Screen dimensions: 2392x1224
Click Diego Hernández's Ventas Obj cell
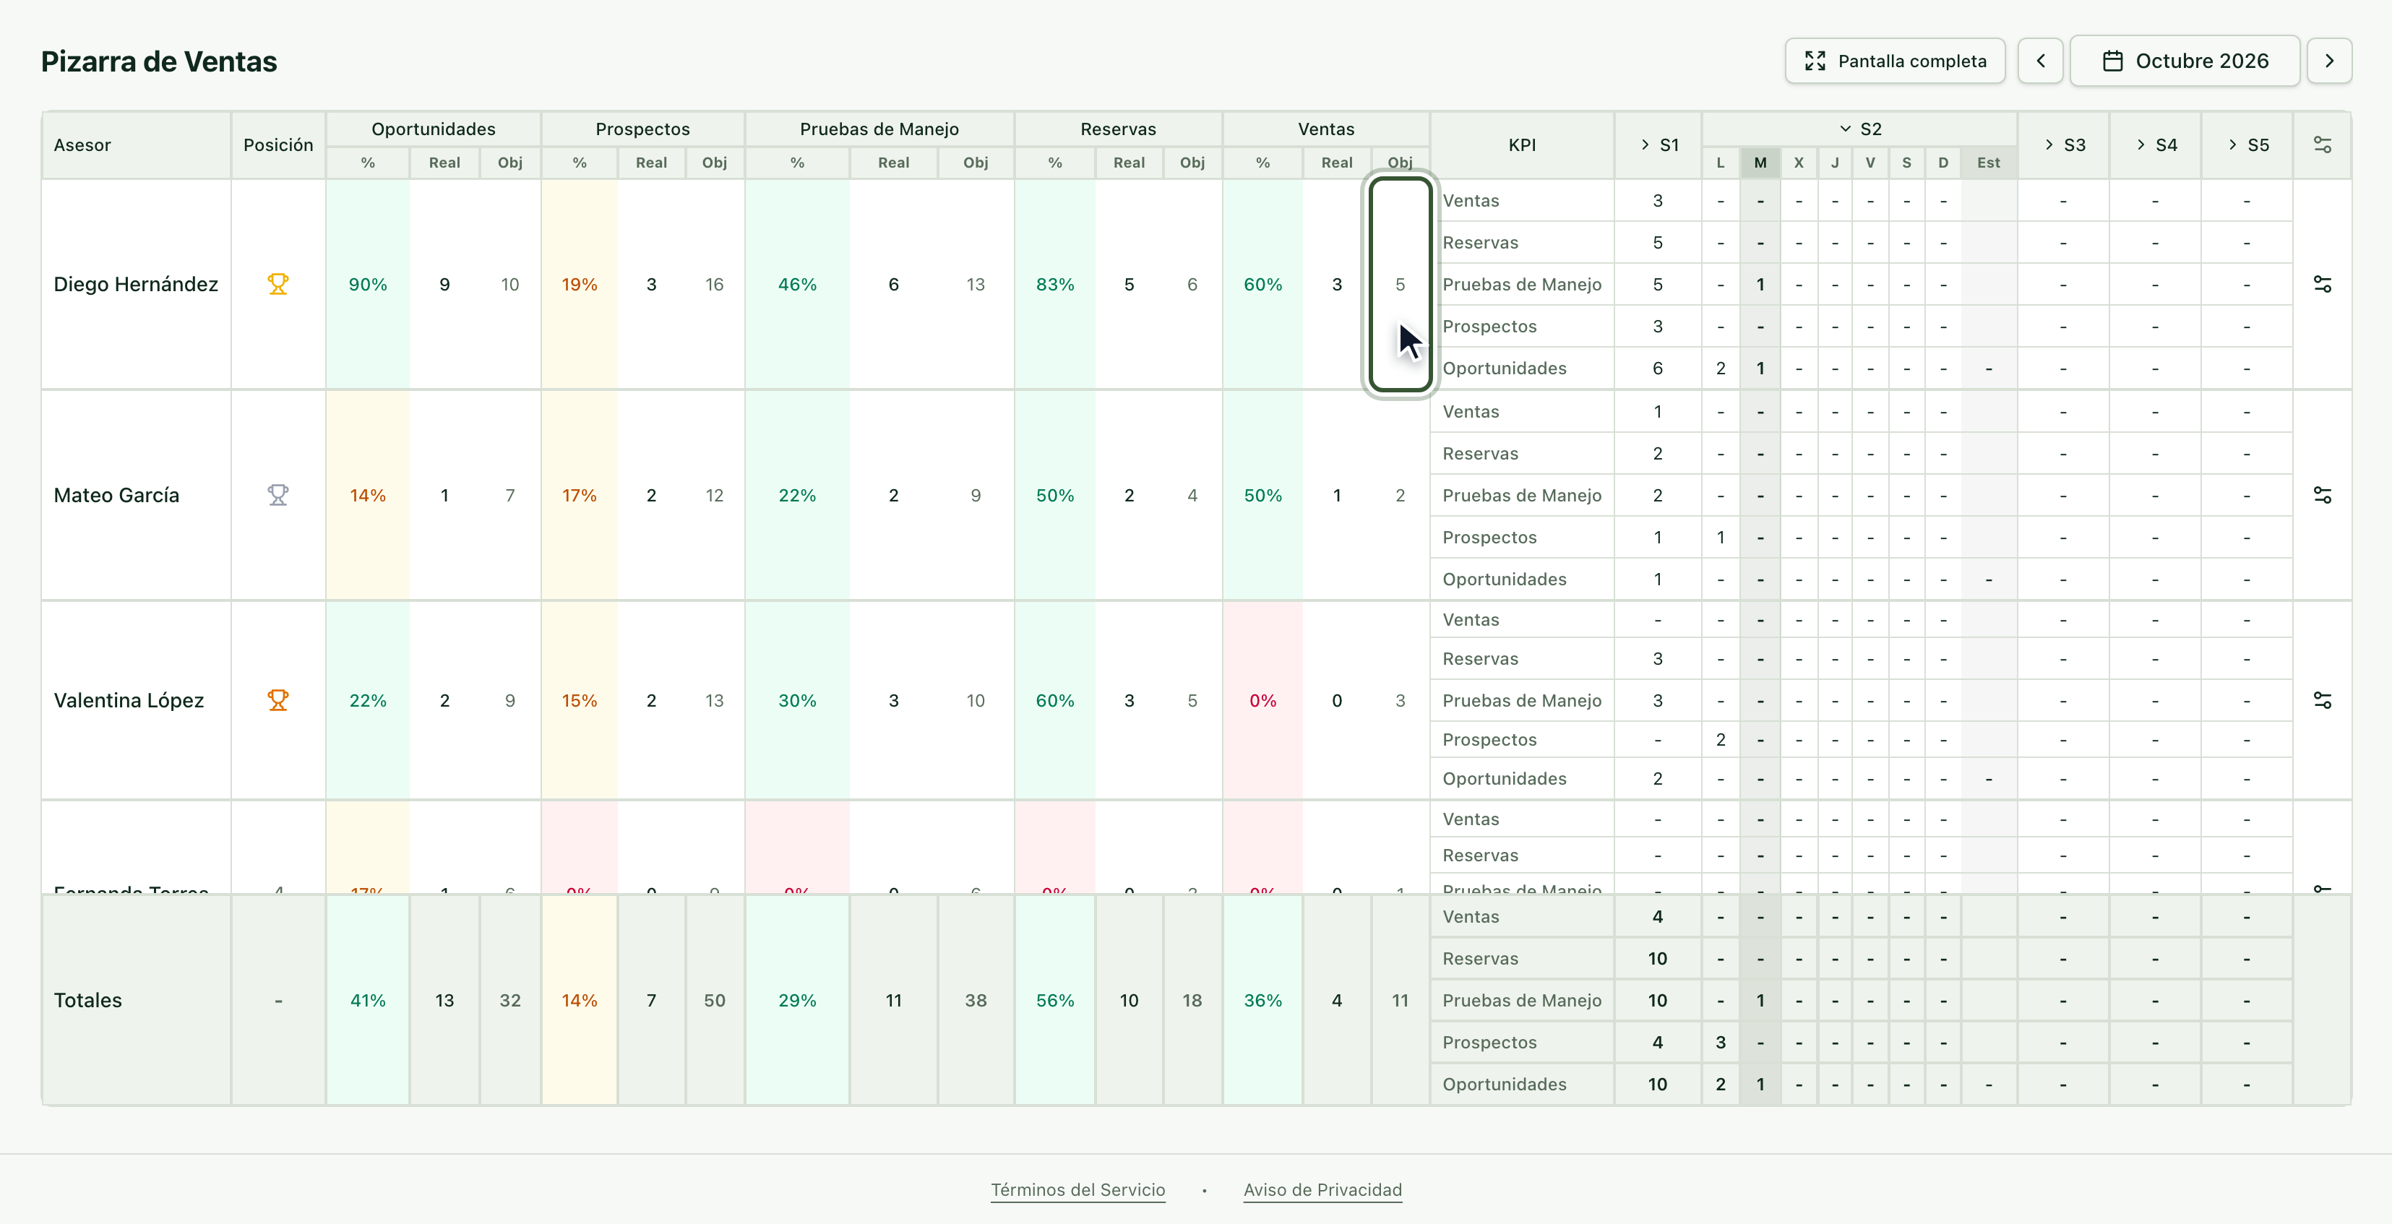[x=1401, y=284]
